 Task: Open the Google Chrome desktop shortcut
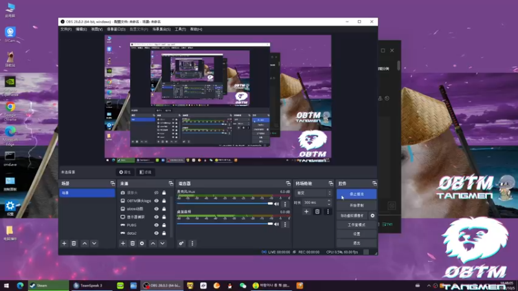coord(10,111)
